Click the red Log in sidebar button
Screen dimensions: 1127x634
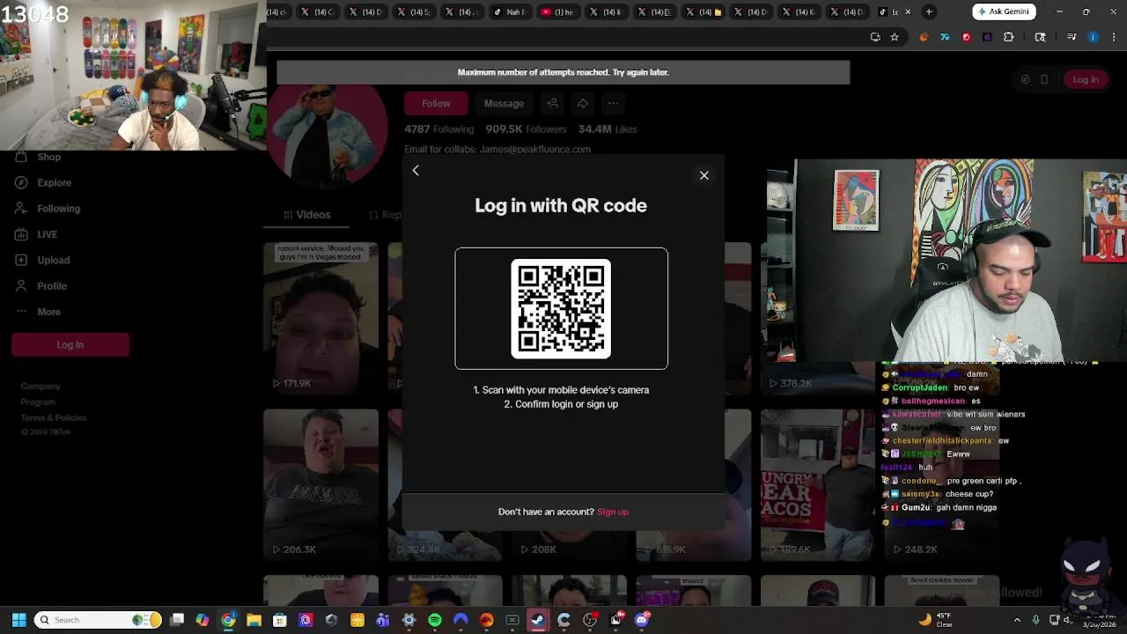(70, 344)
